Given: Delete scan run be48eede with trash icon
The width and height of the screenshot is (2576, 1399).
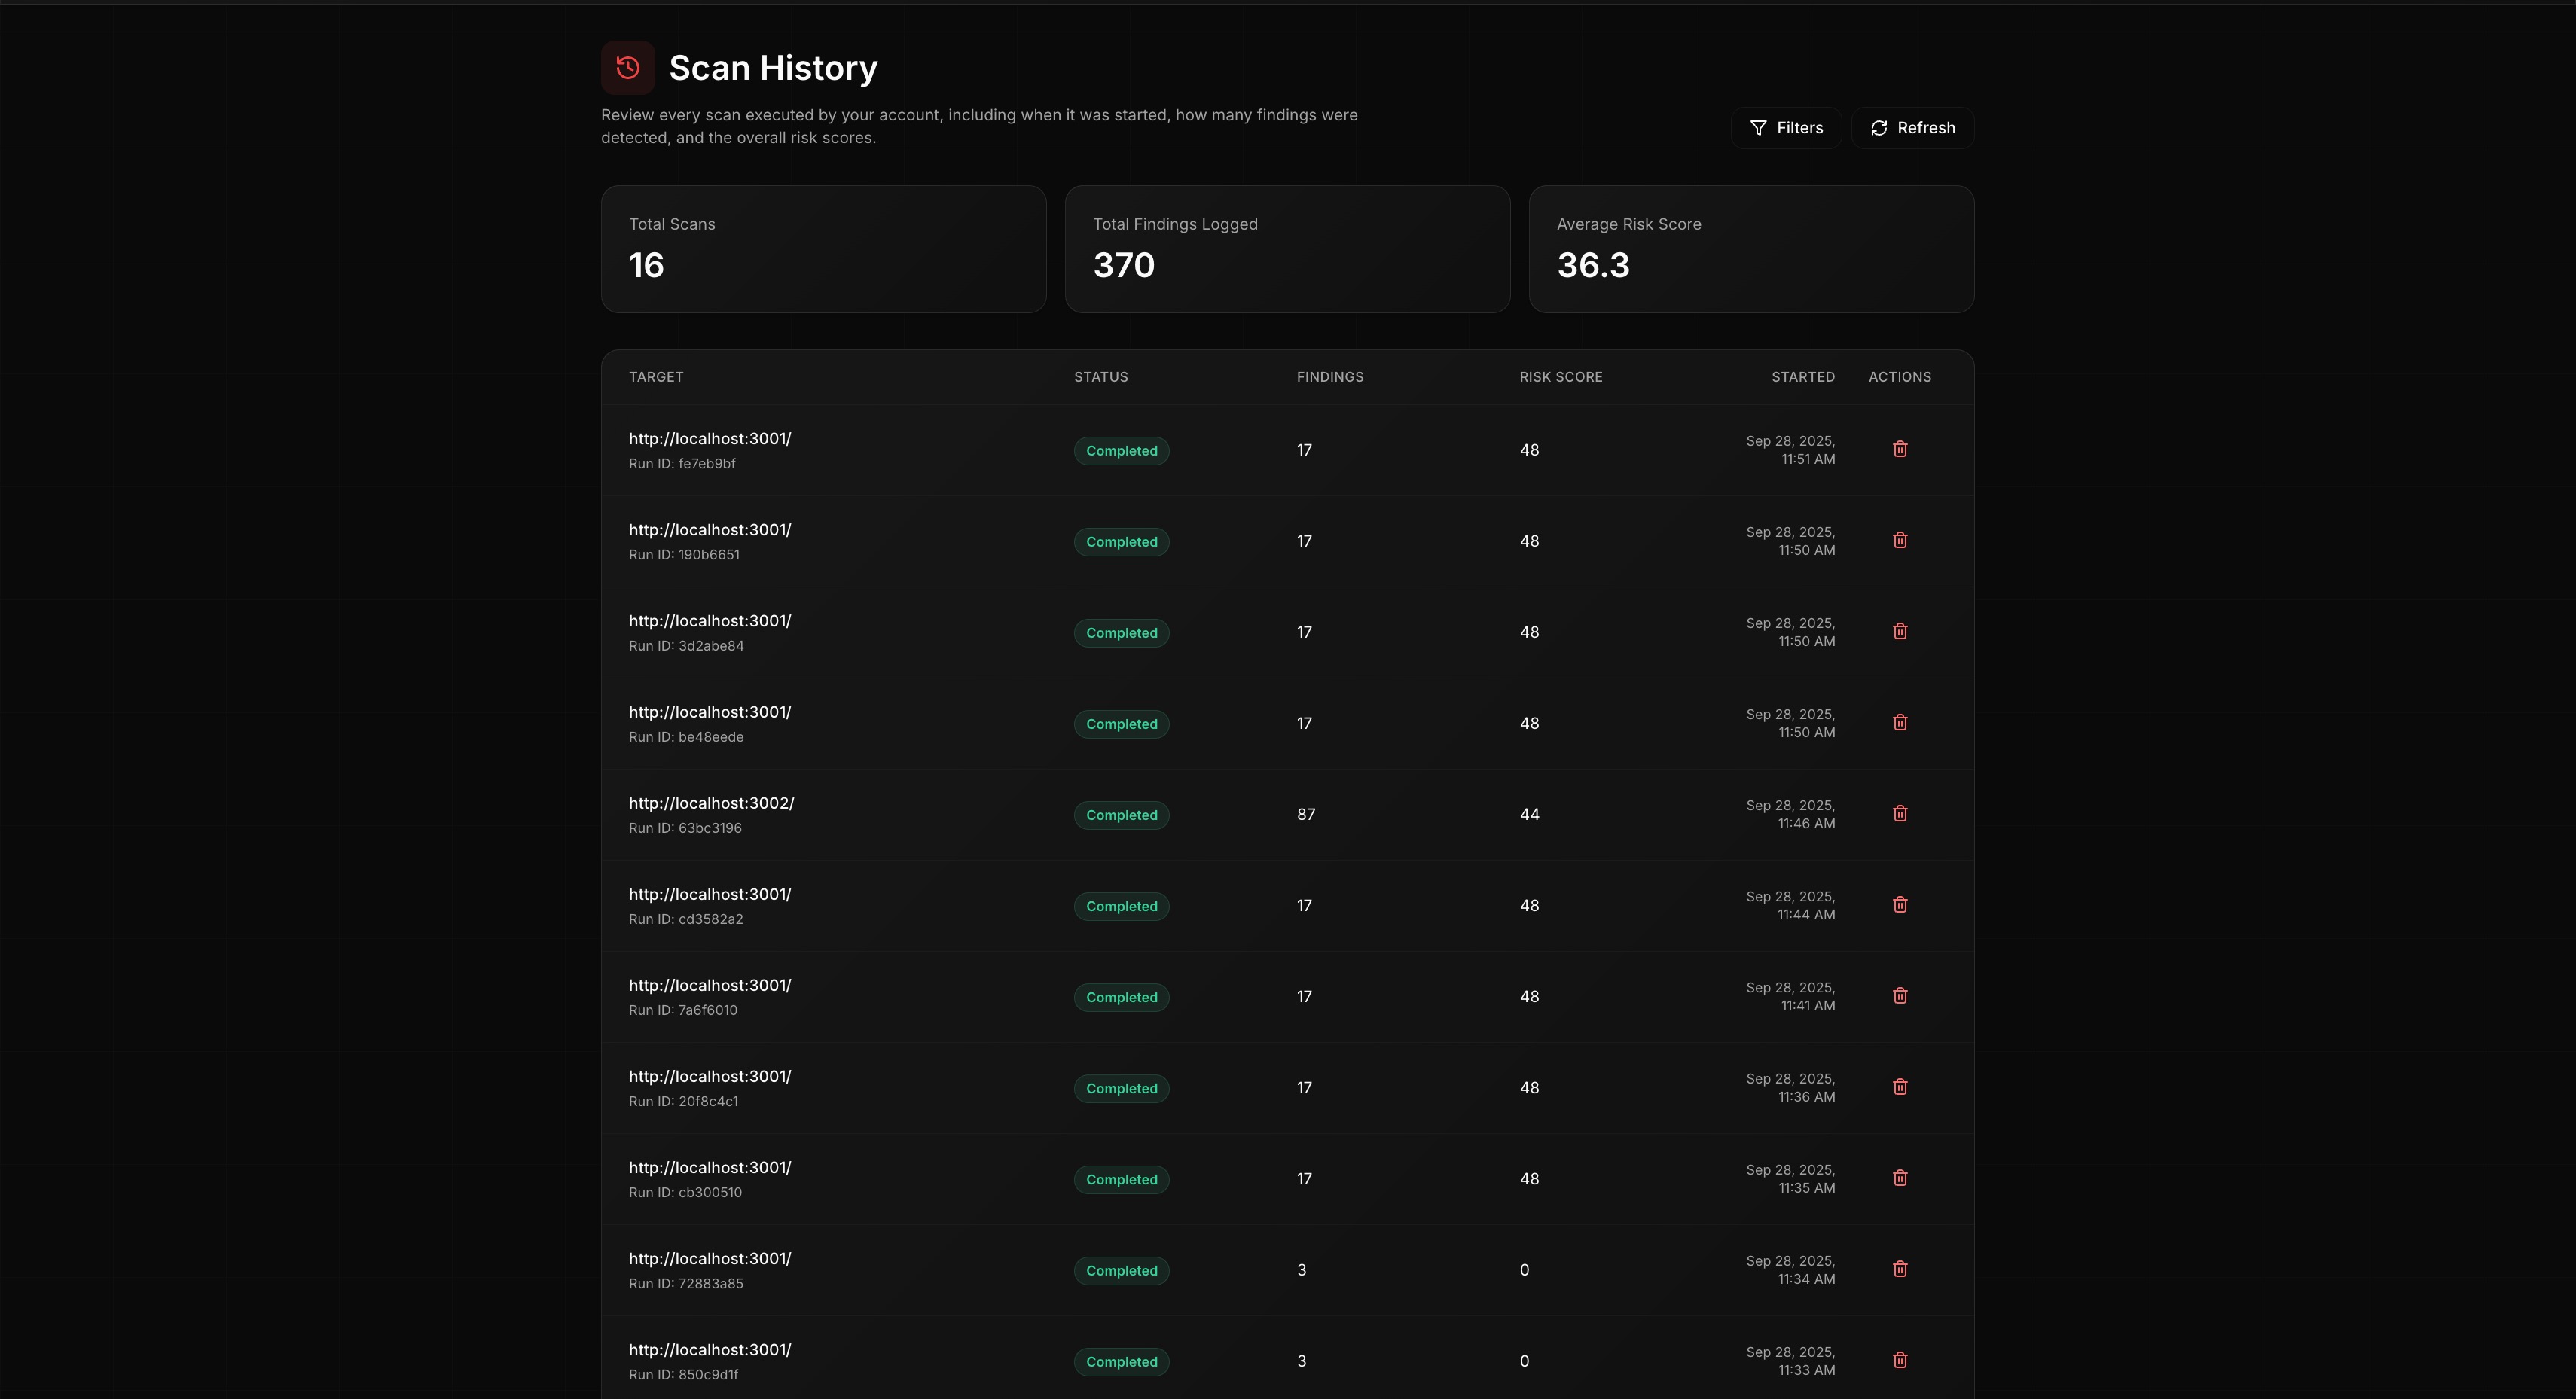Looking at the screenshot, I should [1900, 722].
